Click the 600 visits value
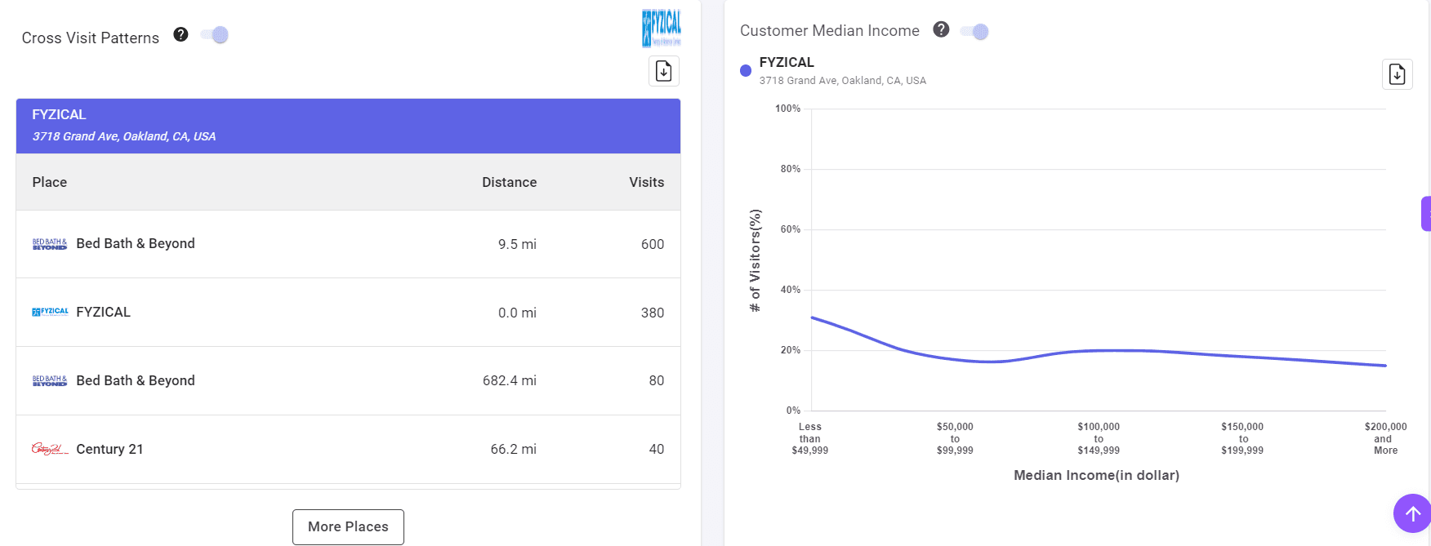The width and height of the screenshot is (1431, 546). [653, 244]
